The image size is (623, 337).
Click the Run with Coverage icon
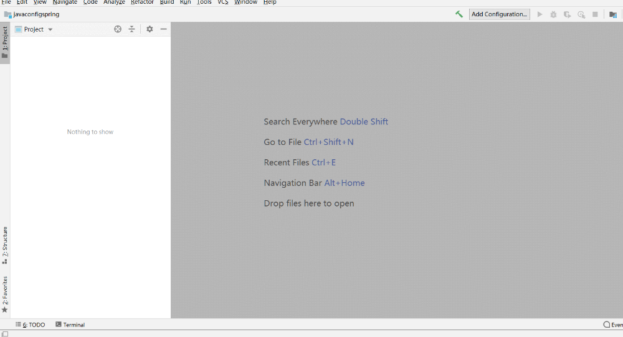tap(567, 14)
